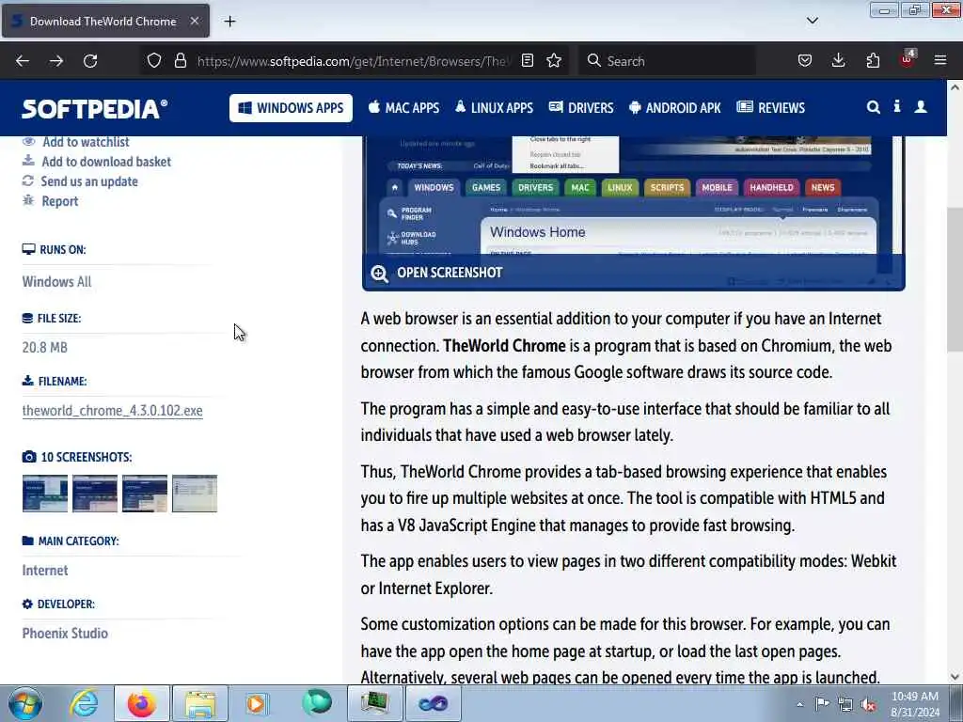Screen dimensions: 963x722
Task: Toggle reader view icon in address bar
Action: click(528, 60)
